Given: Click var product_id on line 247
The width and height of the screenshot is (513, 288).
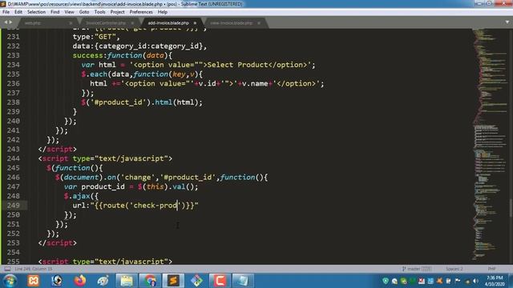Looking at the screenshot, I should coord(95,186).
